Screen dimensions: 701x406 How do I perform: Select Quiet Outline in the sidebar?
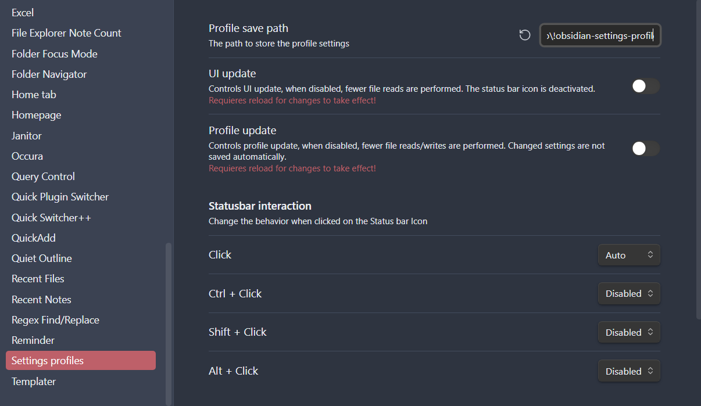tap(41, 258)
